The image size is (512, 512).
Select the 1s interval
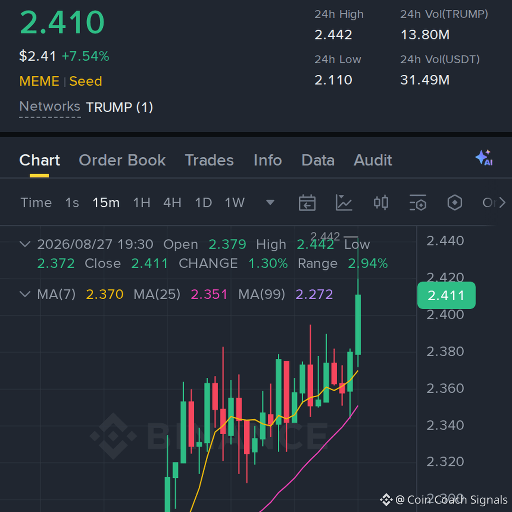[72, 203]
